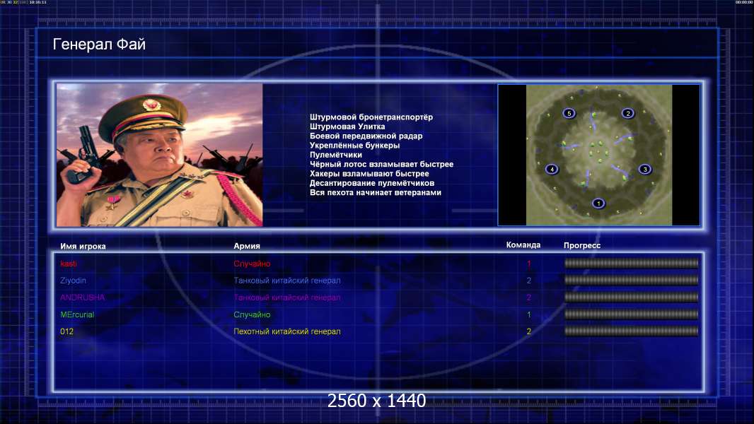Click the line 'Десантирование пулемётчиков'
754x424 pixels.
(x=372, y=183)
